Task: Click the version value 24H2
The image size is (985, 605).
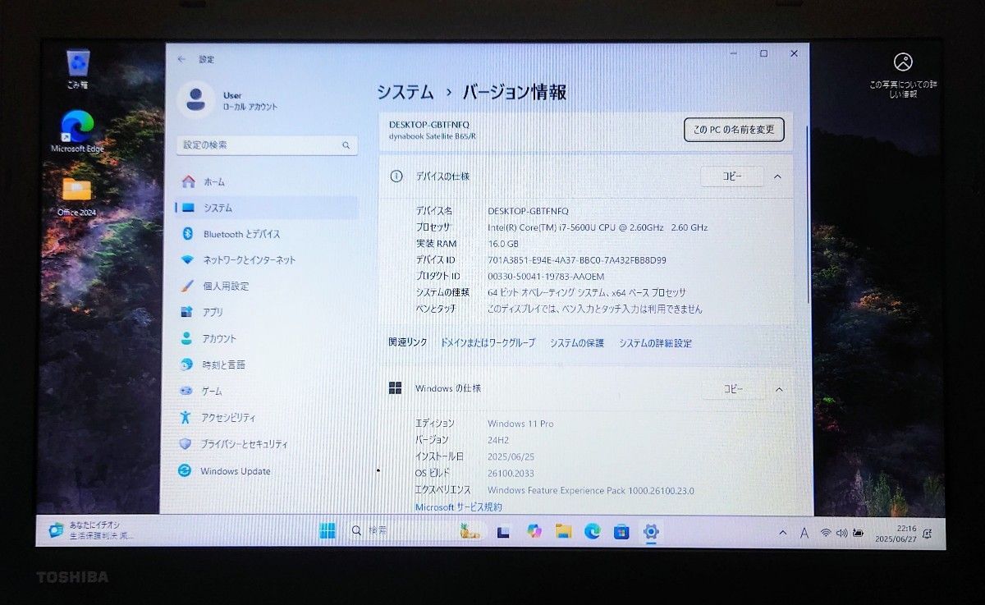Action: tap(499, 440)
